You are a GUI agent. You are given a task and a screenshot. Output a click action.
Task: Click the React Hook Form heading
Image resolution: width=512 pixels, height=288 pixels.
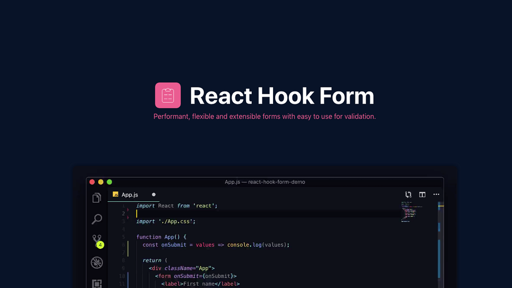tap(282, 96)
